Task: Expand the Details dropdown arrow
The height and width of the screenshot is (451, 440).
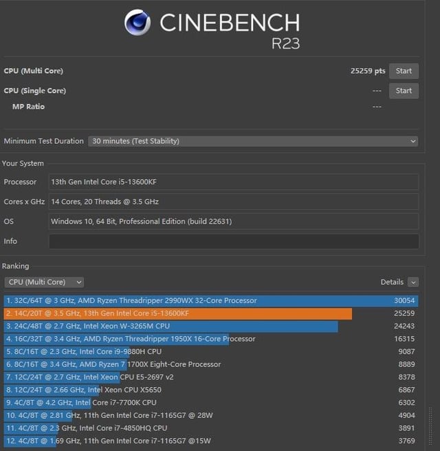Action: pos(413,282)
